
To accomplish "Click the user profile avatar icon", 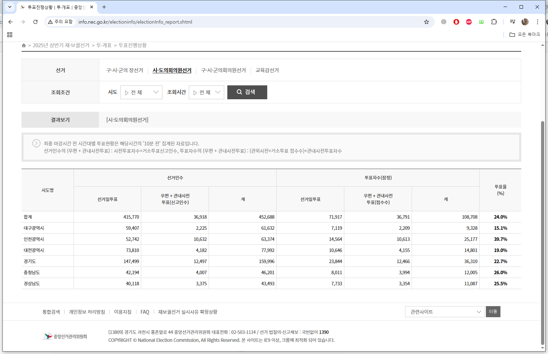I will (x=525, y=22).
